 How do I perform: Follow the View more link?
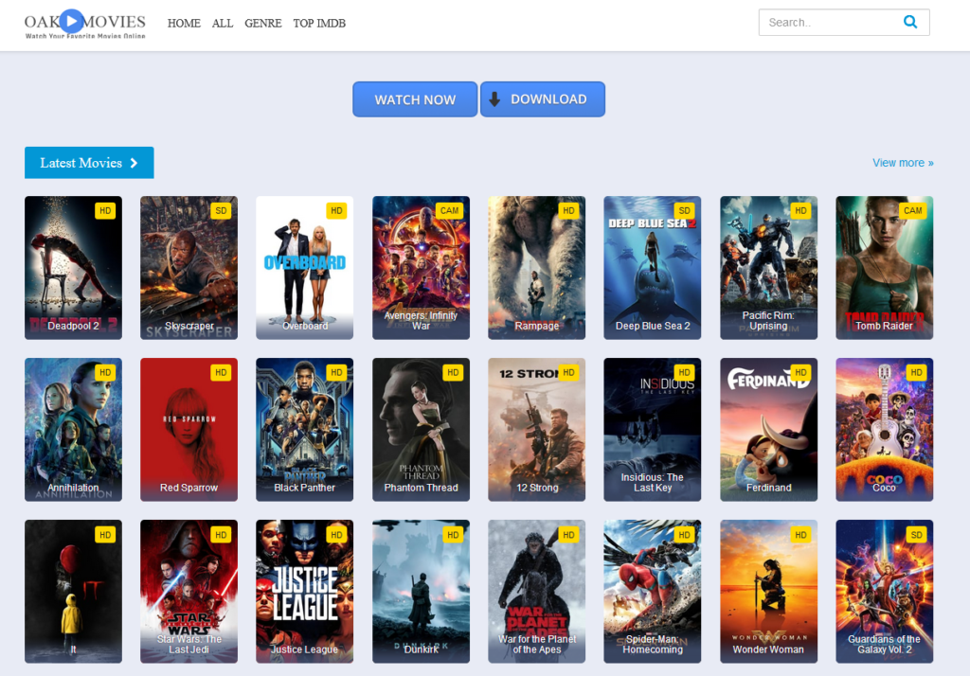pos(903,163)
